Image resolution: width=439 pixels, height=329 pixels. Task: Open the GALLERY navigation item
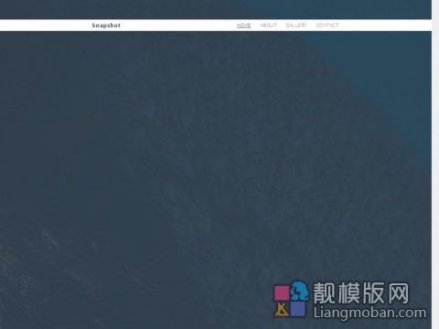click(x=296, y=26)
